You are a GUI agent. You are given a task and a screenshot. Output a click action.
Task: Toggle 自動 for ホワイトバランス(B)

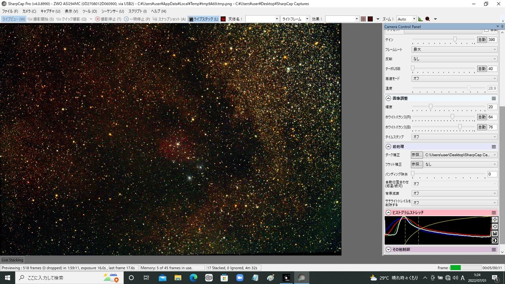pyautogui.click(x=482, y=127)
